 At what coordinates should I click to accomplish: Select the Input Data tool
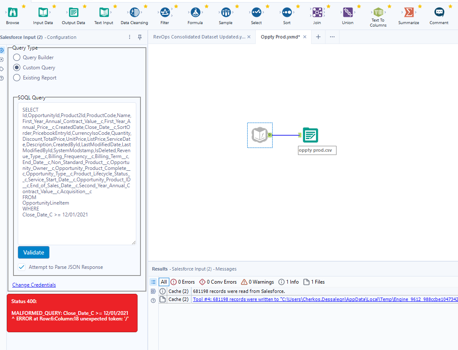(42, 13)
